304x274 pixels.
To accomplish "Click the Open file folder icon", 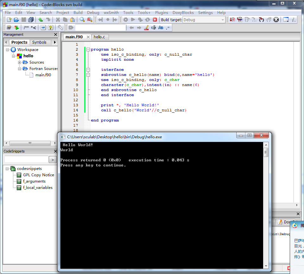I will tap(16, 20).
